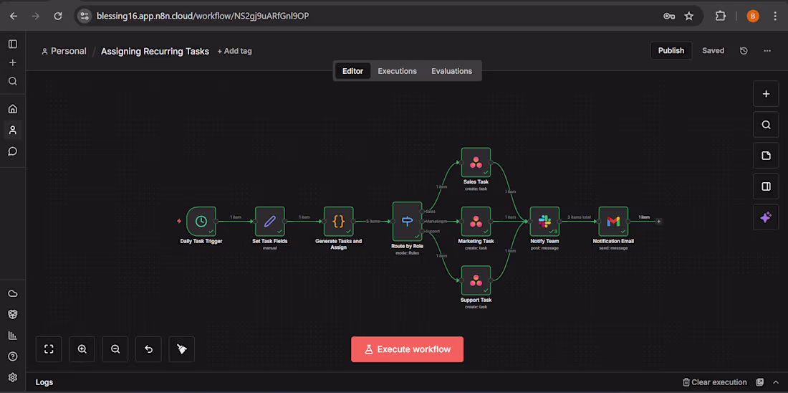Open n8n settings gear

pos(13,377)
